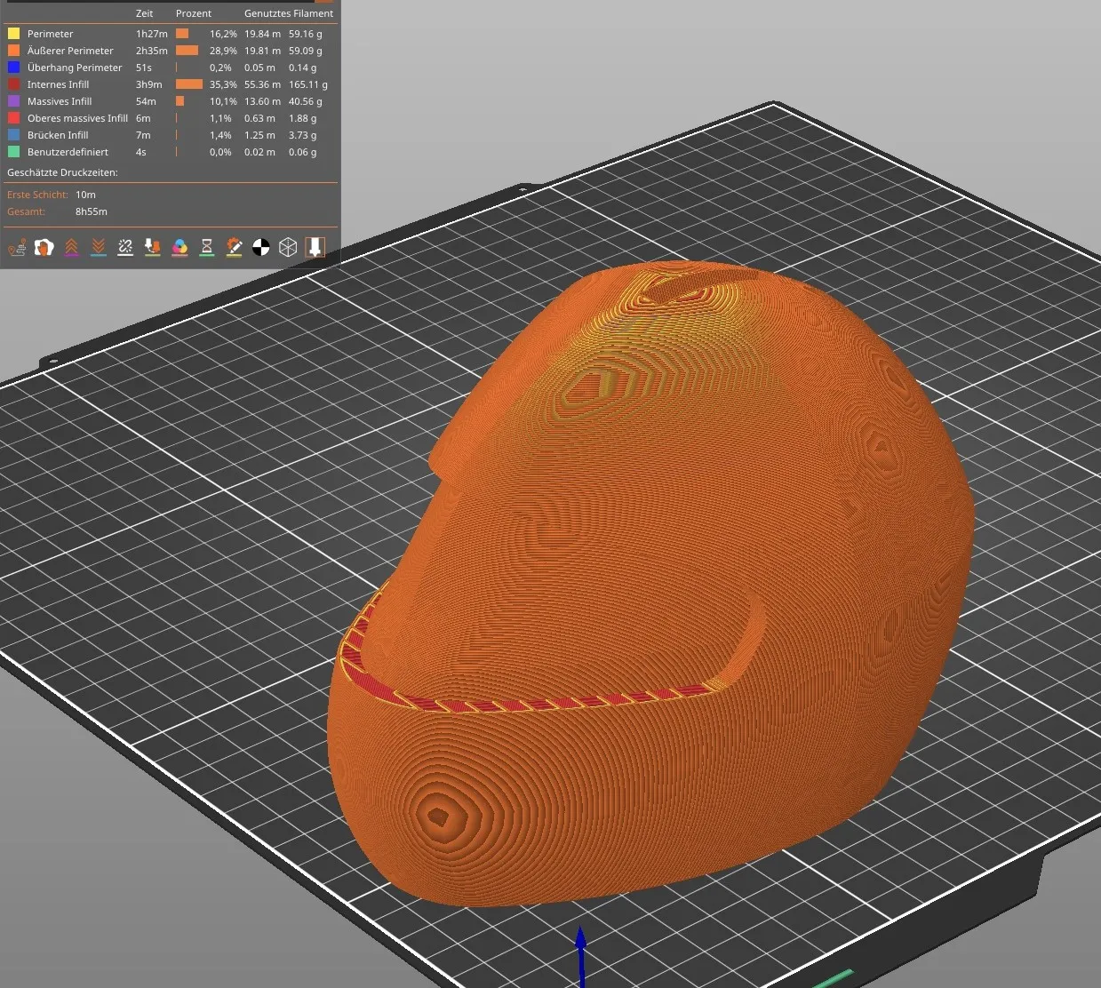Toggle the tool marker arrow icon
Image resolution: width=1101 pixels, height=988 pixels.
click(x=315, y=247)
